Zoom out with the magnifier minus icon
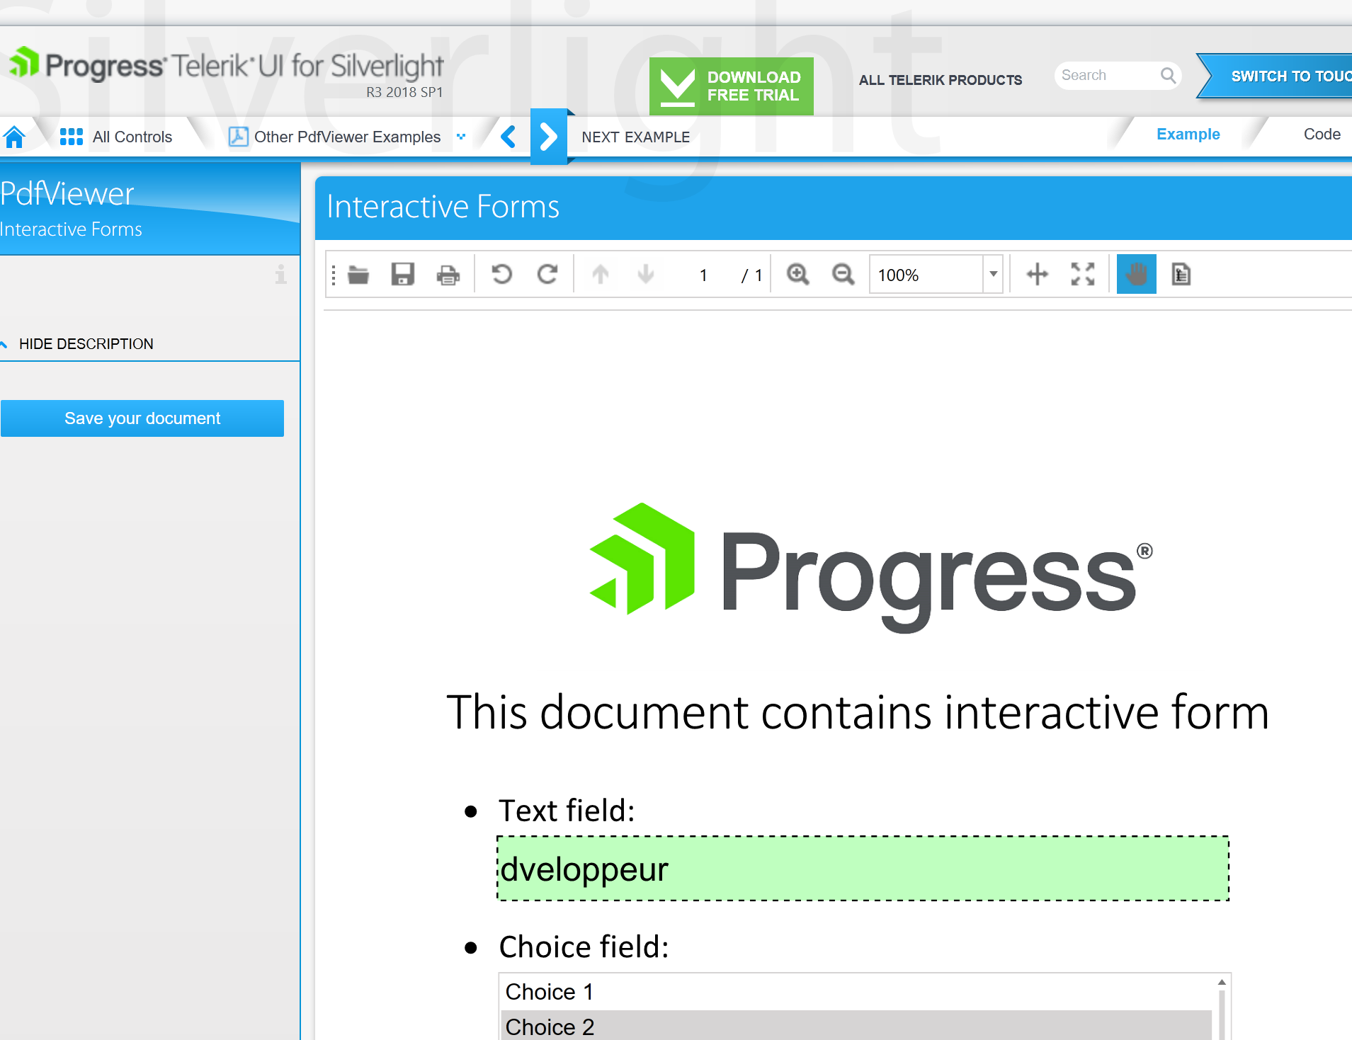Image resolution: width=1352 pixels, height=1040 pixels. coord(843,274)
